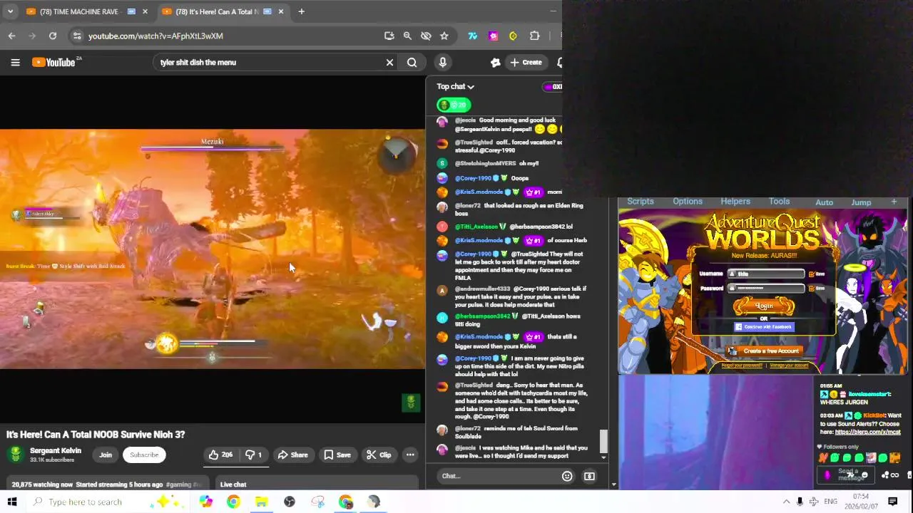Viewport: 913px width, 513px height.
Task: Go back to the previous page
Action: (x=12, y=36)
